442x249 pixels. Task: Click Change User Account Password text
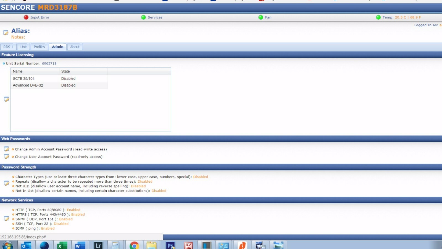59,157
